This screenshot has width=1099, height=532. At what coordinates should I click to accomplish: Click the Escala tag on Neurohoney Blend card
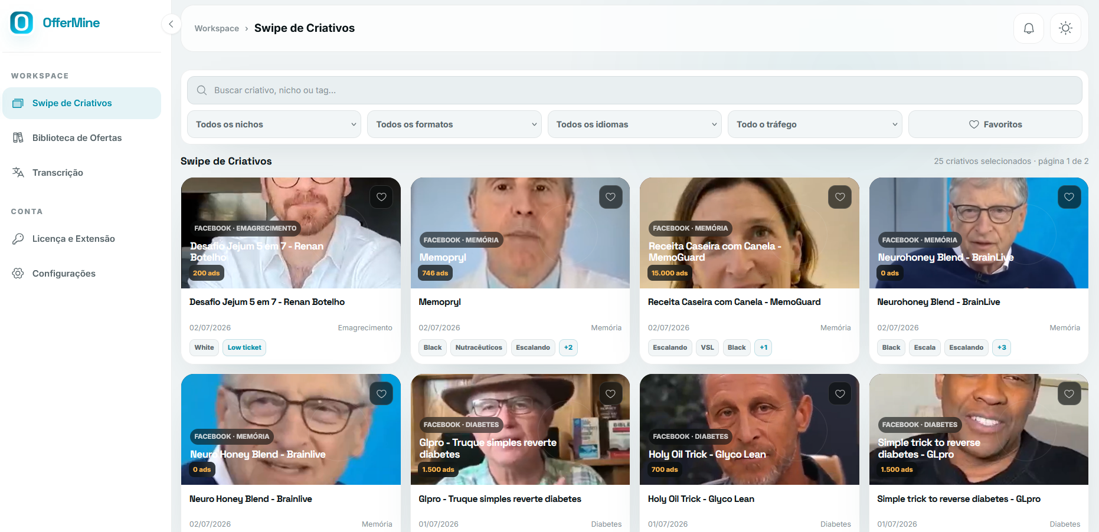924,347
